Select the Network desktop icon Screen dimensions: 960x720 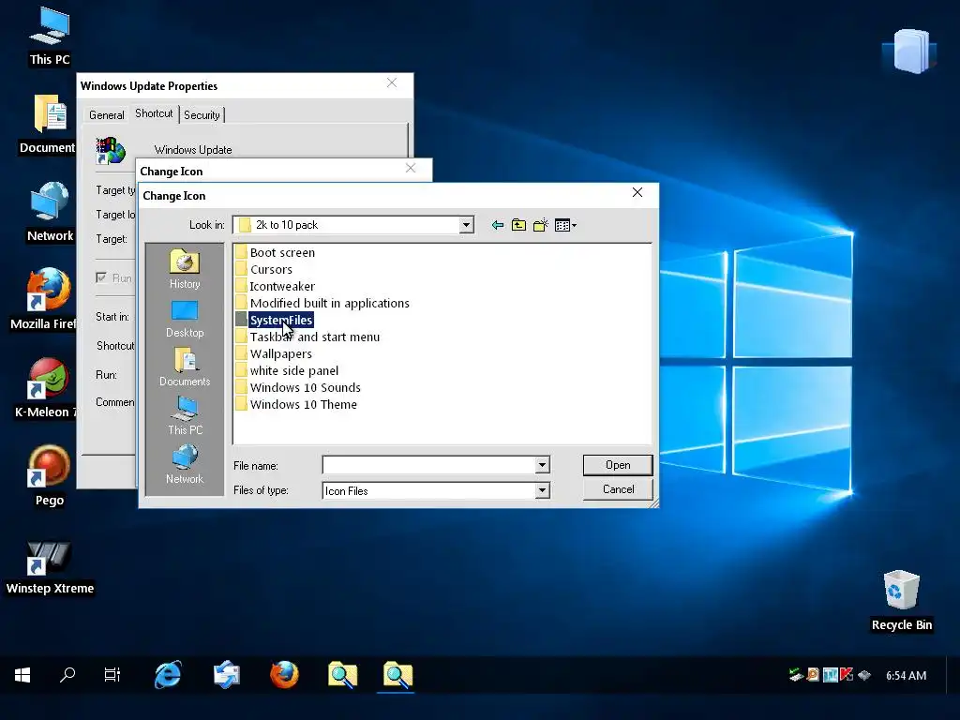point(50,213)
